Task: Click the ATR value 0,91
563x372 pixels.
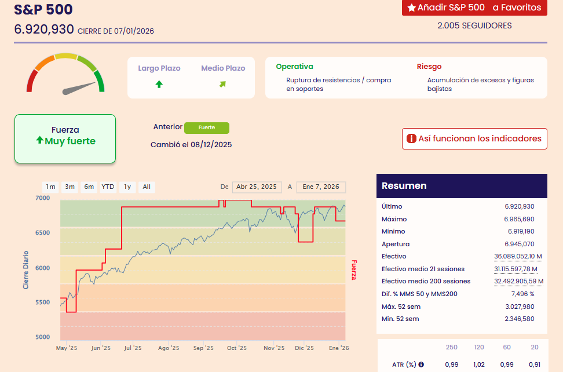Action: (535, 364)
